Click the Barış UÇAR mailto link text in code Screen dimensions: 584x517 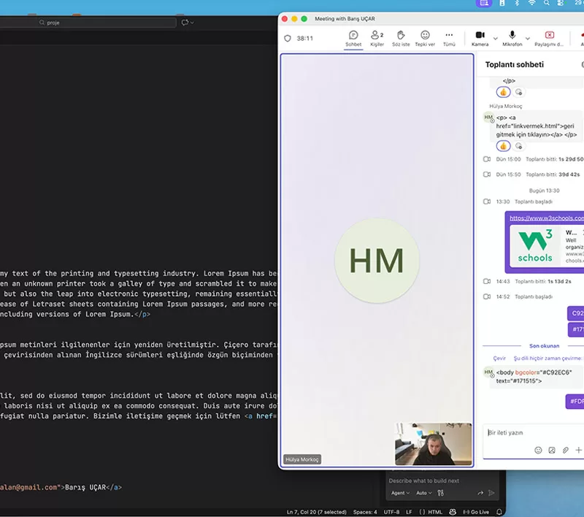(x=85, y=488)
